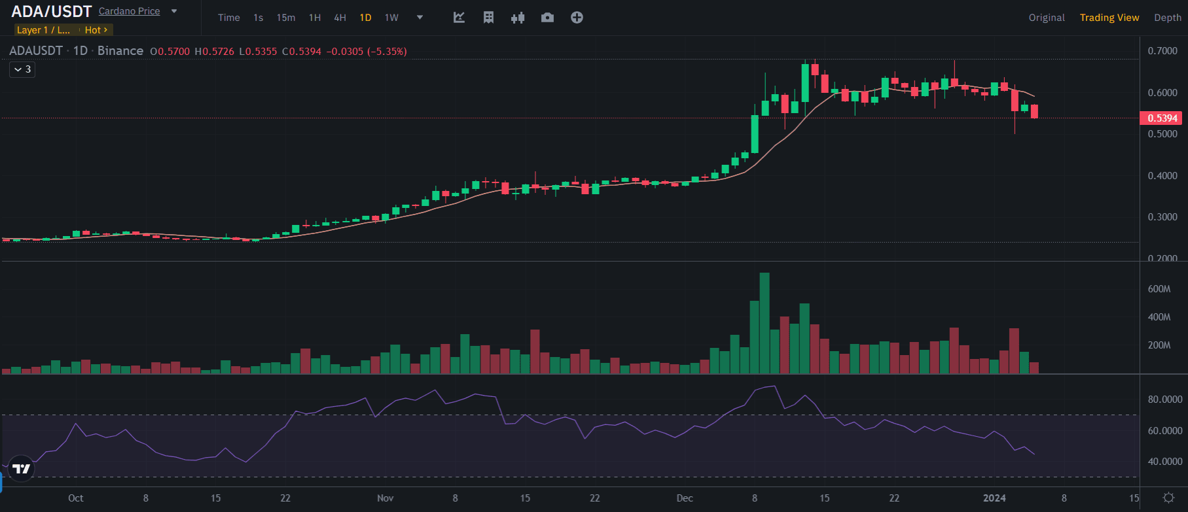Image resolution: width=1188 pixels, height=512 pixels.
Task: Switch the chart to Original view
Action: coord(1046,18)
